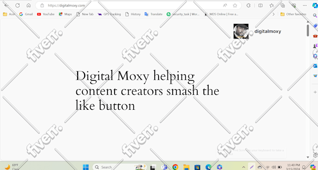Open the Copilot sidebar icon

coord(315,6)
